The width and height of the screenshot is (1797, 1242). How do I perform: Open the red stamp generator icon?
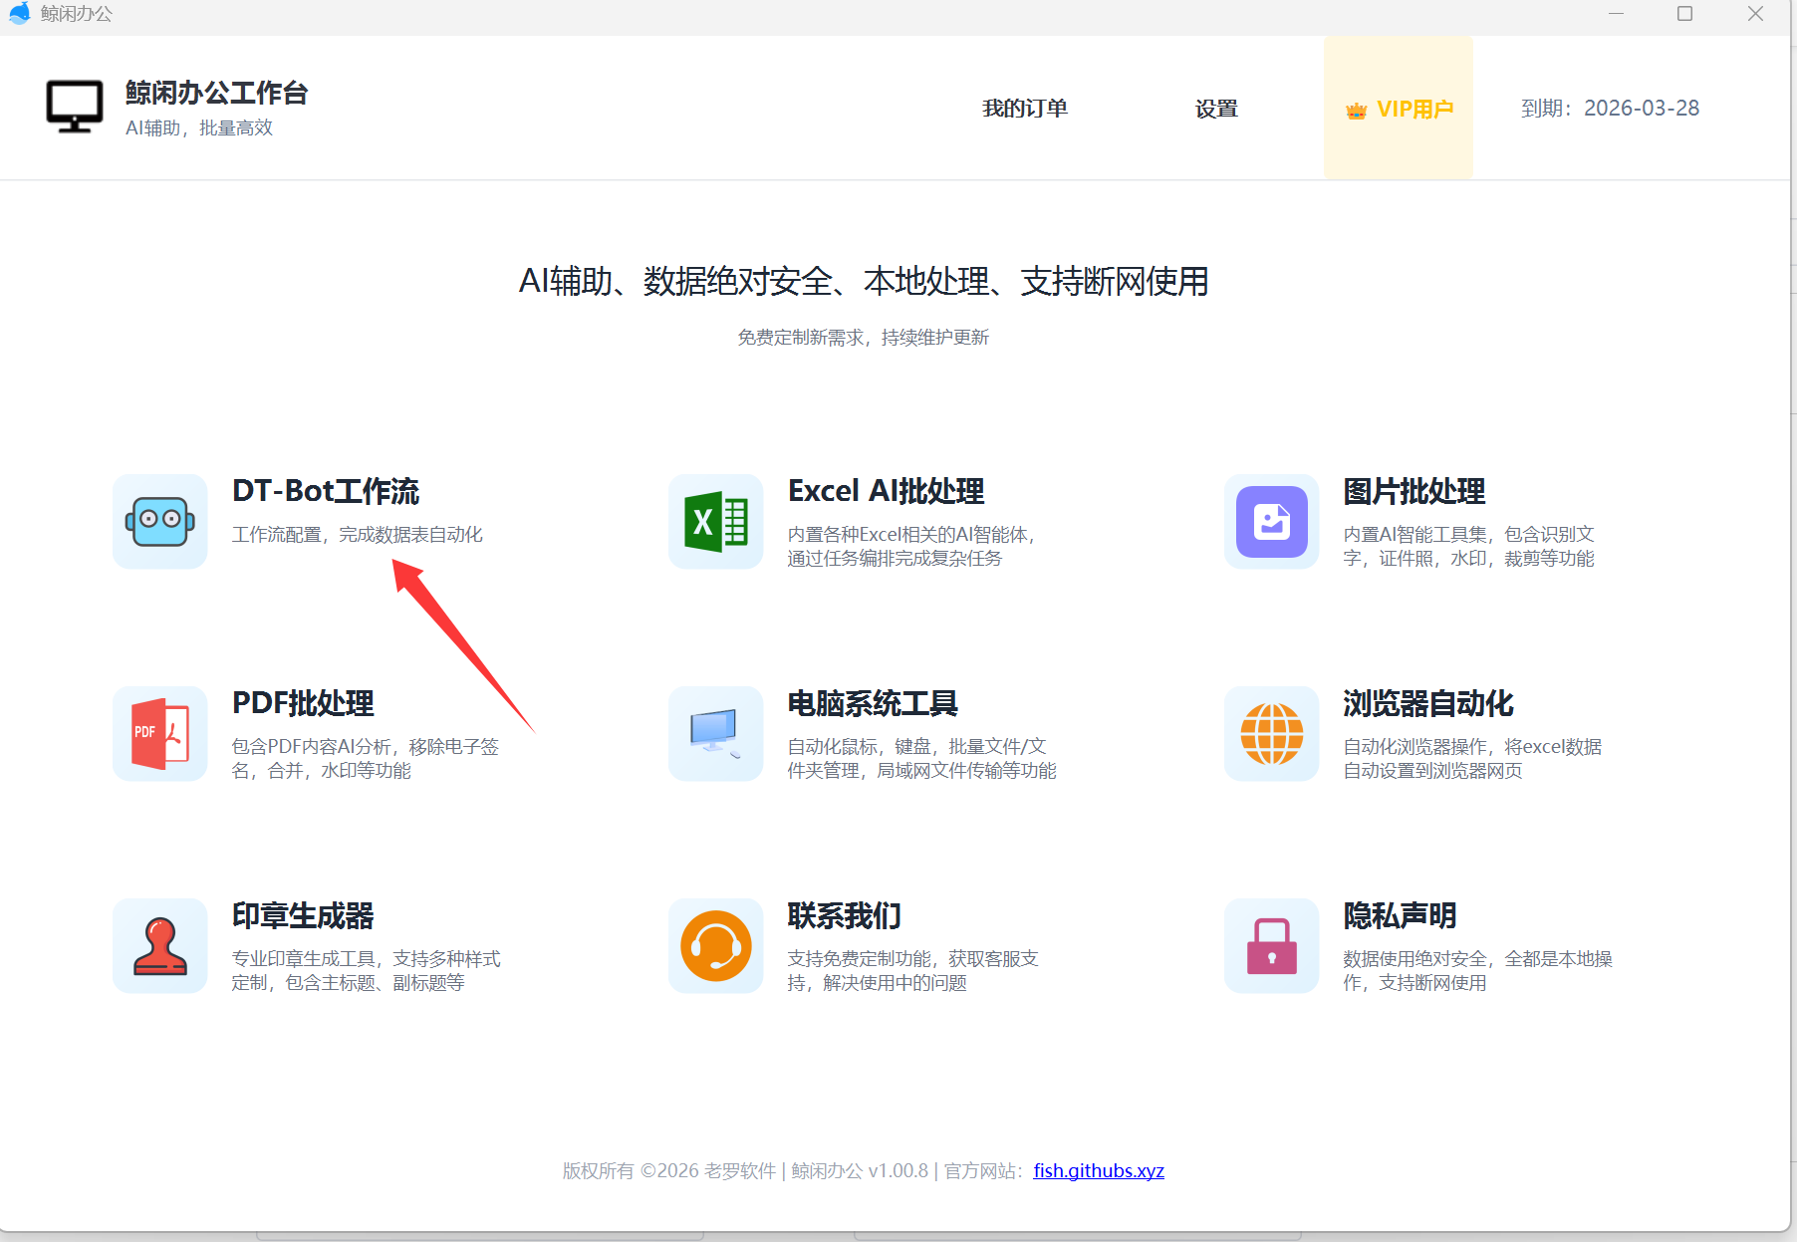tap(159, 945)
